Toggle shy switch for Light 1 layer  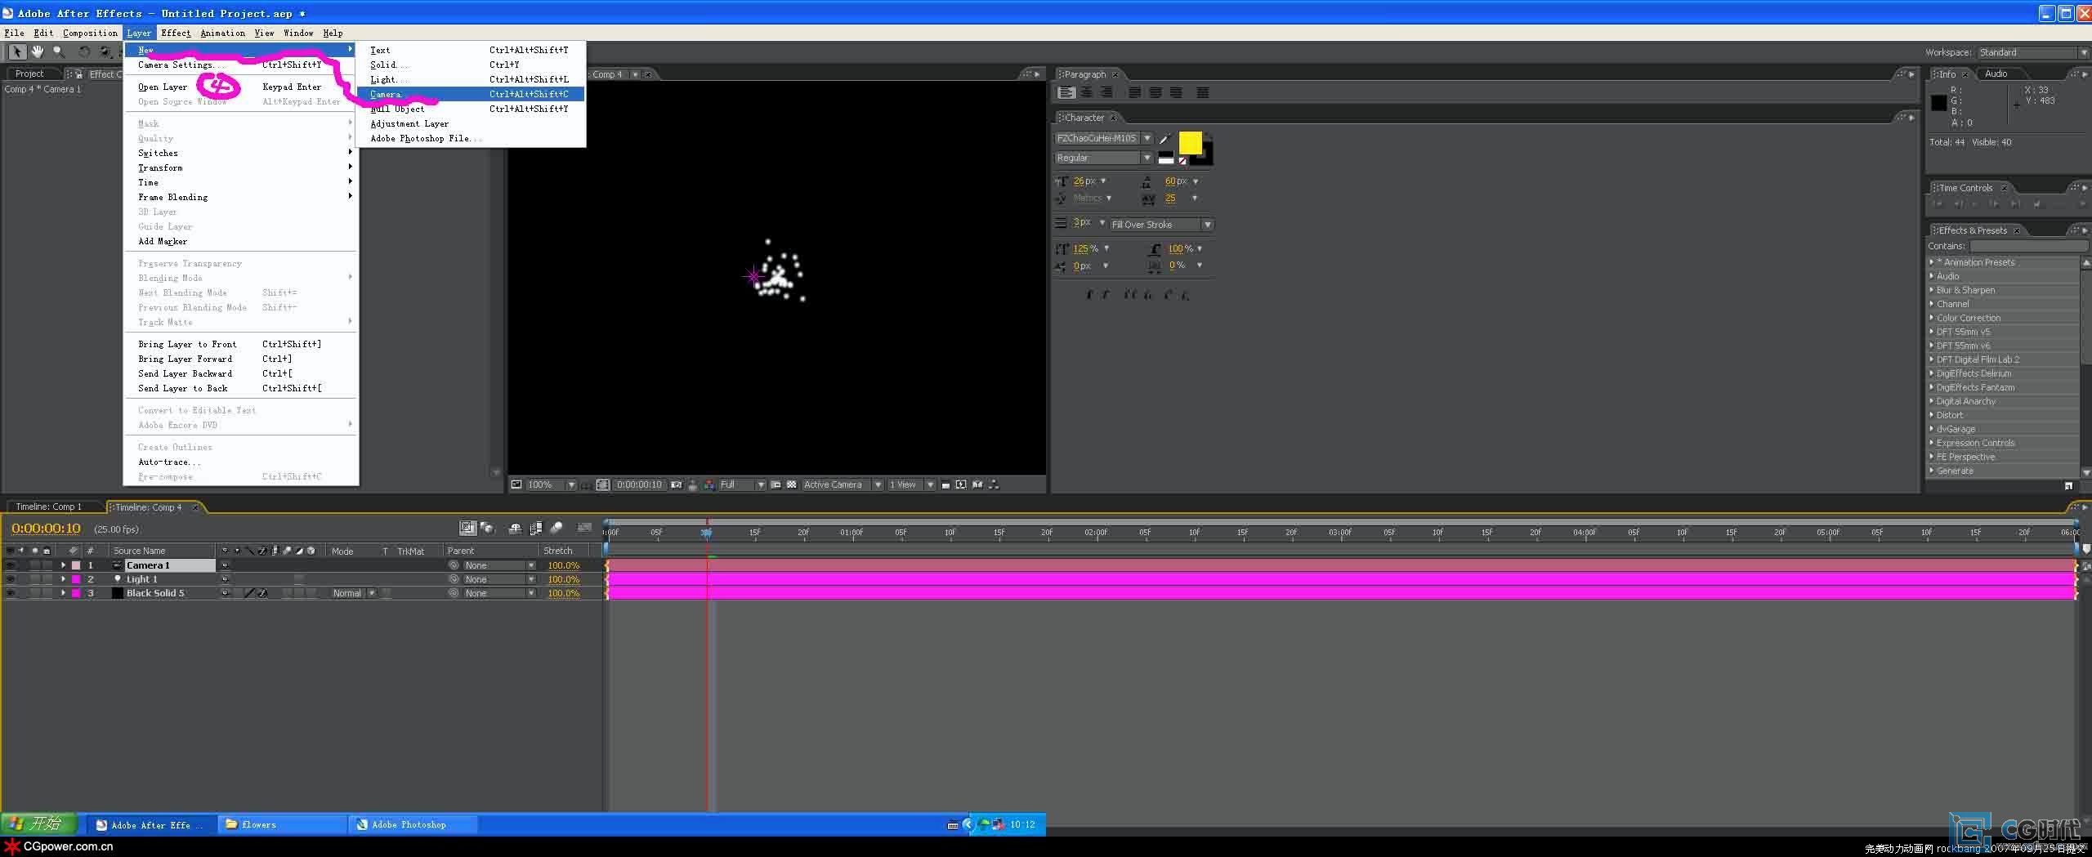225,579
